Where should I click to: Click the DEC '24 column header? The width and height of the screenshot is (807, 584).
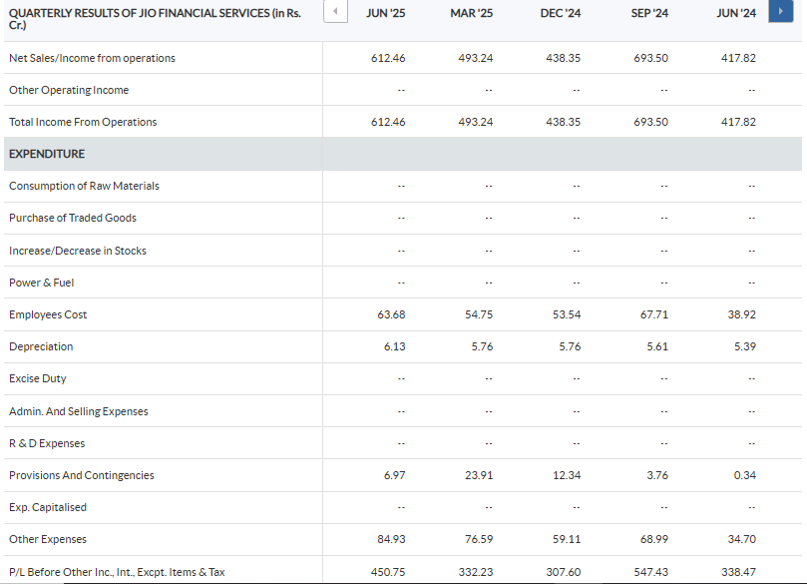560,13
